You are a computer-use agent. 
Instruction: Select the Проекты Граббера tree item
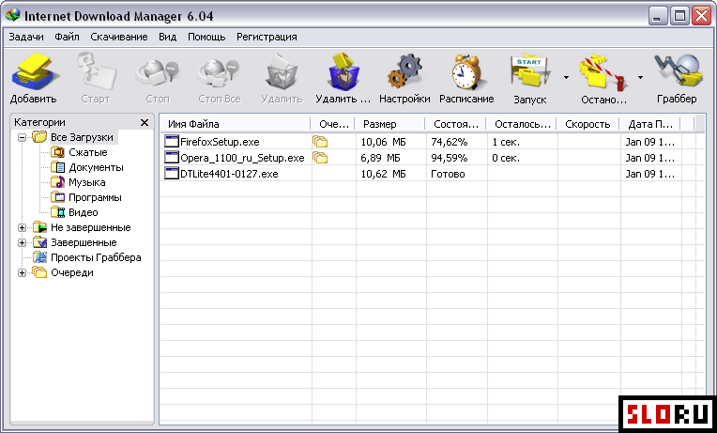[96, 257]
